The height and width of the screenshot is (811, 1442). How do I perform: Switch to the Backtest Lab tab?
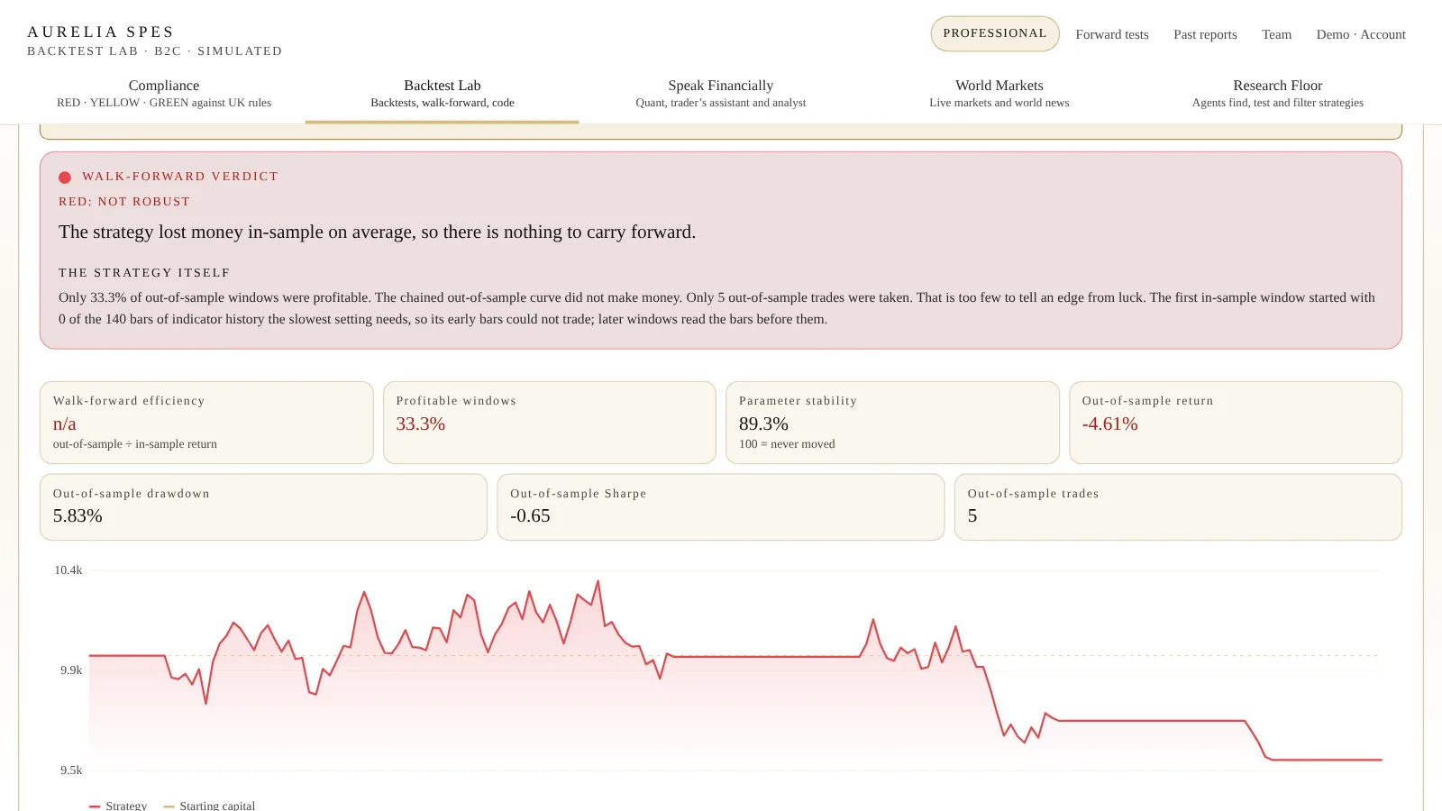point(443,94)
